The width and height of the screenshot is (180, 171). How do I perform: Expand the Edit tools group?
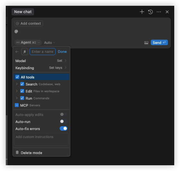tap(17, 91)
